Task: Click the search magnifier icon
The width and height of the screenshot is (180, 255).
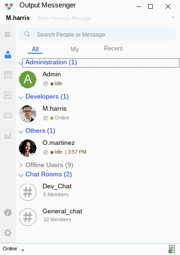Action: coord(27,34)
